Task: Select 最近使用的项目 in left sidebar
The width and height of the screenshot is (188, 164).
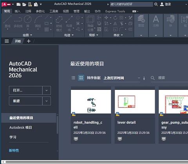Action: (29, 118)
